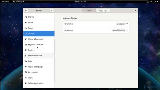Click the Removable Media icon

click(26, 55)
